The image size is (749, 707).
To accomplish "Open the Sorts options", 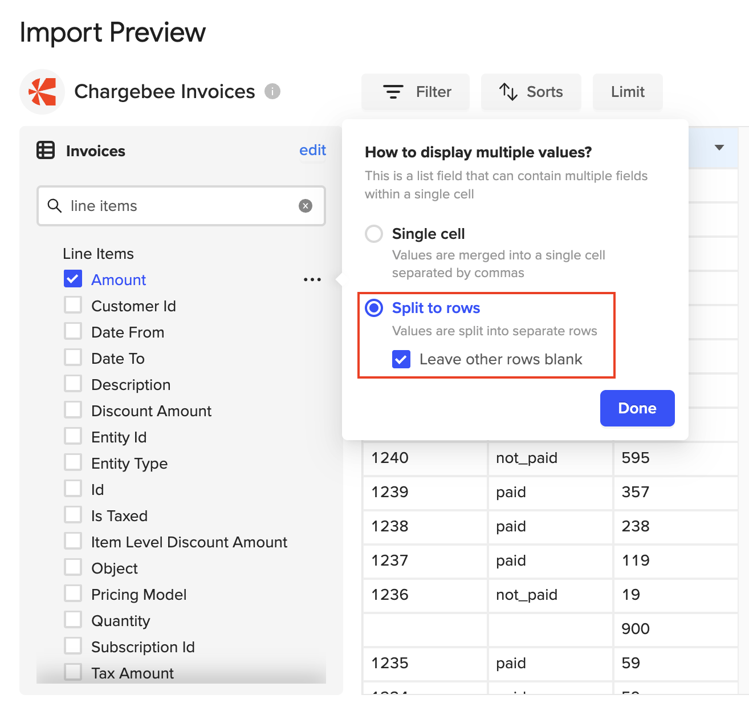I will pyautogui.click(x=531, y=92).
